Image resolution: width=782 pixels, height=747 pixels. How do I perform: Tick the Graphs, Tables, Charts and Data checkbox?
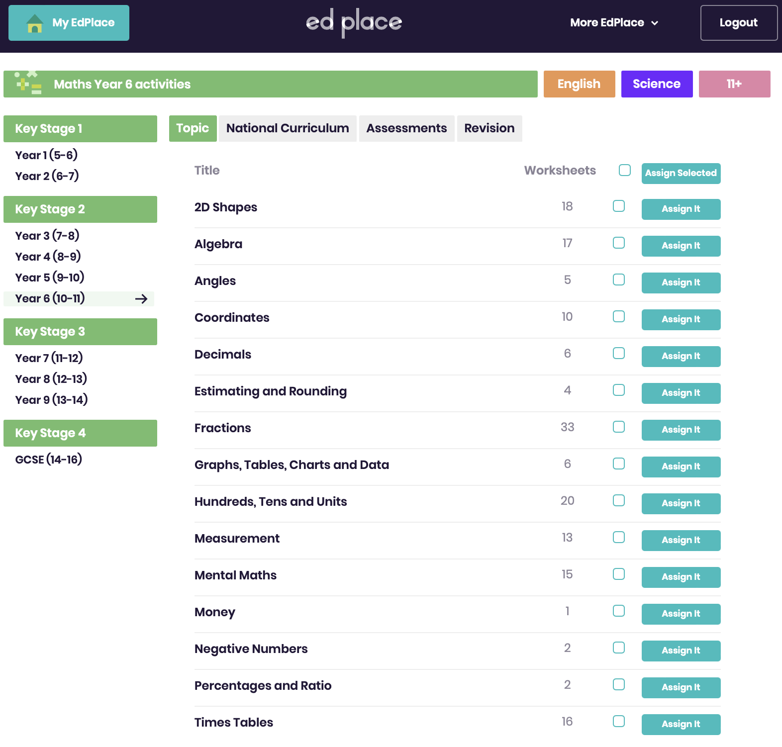click(619, 464)
